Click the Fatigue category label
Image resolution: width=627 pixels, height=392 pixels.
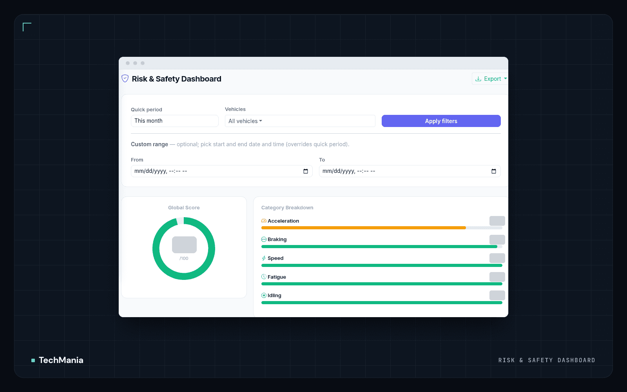[x=277, y=277]
